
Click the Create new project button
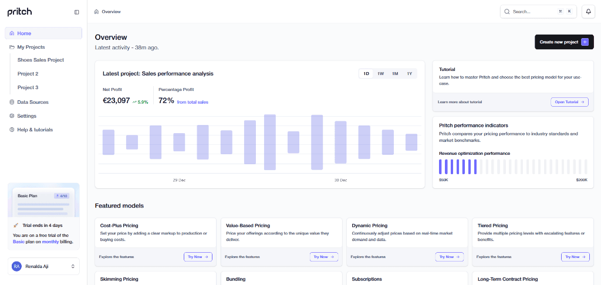point(564,42)
